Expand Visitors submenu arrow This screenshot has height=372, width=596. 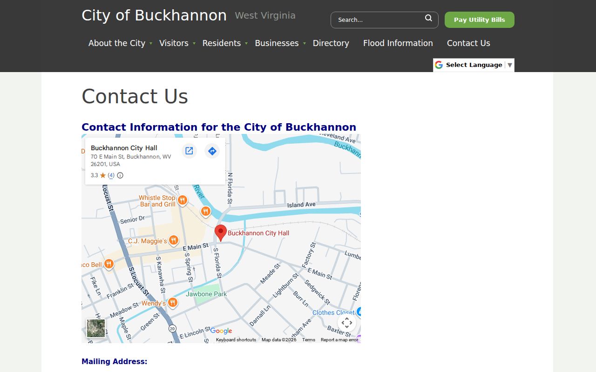(x=194, y=43)
